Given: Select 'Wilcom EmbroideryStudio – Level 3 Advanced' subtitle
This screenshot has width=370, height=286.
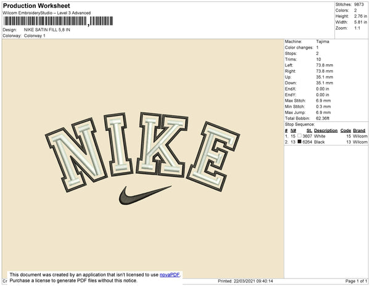Looking at the screenshot, I should pos(47,13).
